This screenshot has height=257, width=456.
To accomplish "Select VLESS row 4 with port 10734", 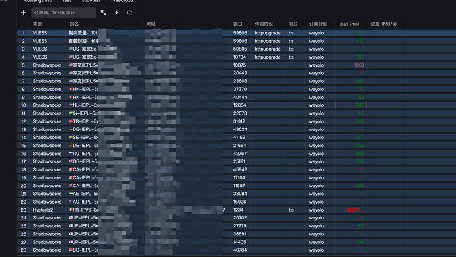I will coord(237,57).
